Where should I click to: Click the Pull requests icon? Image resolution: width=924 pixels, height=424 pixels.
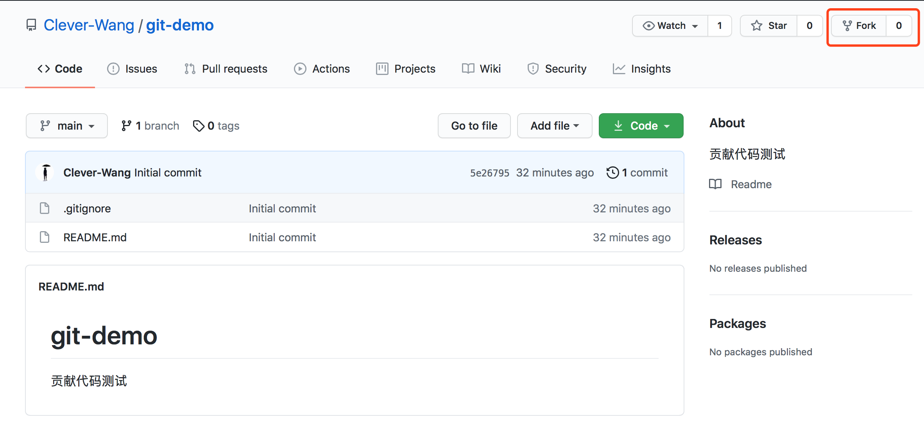[190, 69]
